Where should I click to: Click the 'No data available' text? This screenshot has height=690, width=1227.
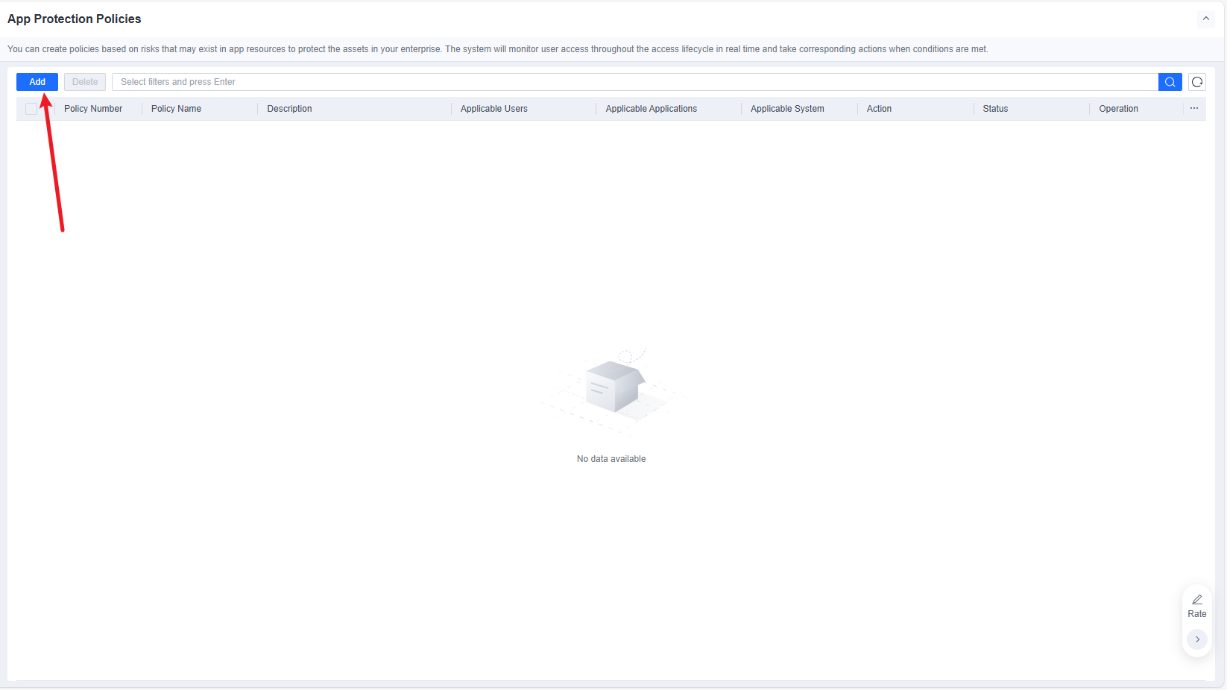click(x=611, y=459)
